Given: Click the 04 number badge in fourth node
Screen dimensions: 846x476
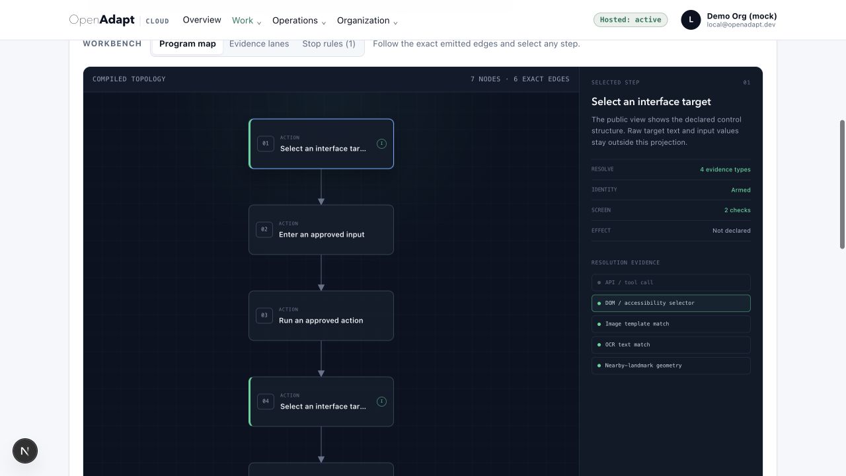Looking at the screenshot, I should coord(265,401).
